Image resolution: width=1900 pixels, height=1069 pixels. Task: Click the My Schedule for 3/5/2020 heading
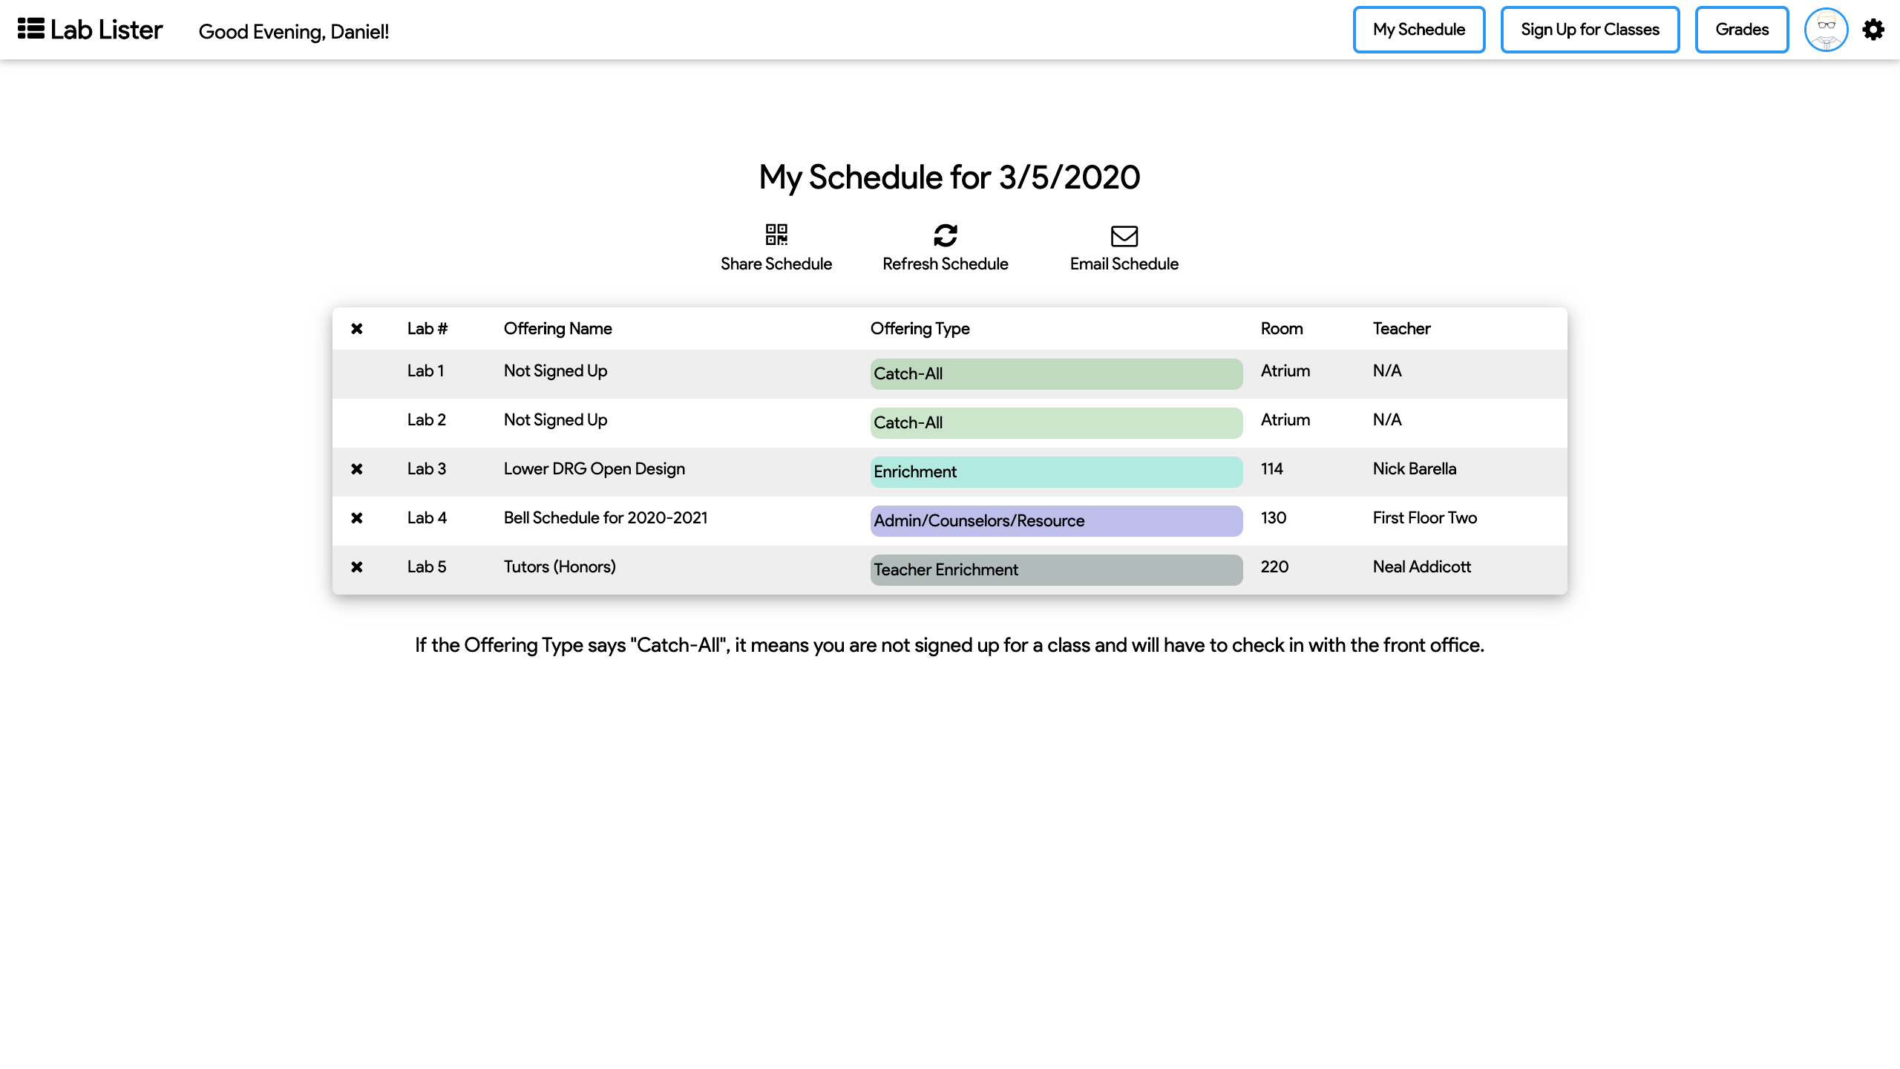click(950, 178)
